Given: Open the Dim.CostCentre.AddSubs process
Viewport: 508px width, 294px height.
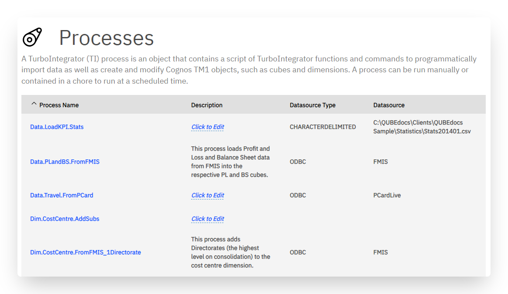Looking at the screenshot, I should [65, 219].
